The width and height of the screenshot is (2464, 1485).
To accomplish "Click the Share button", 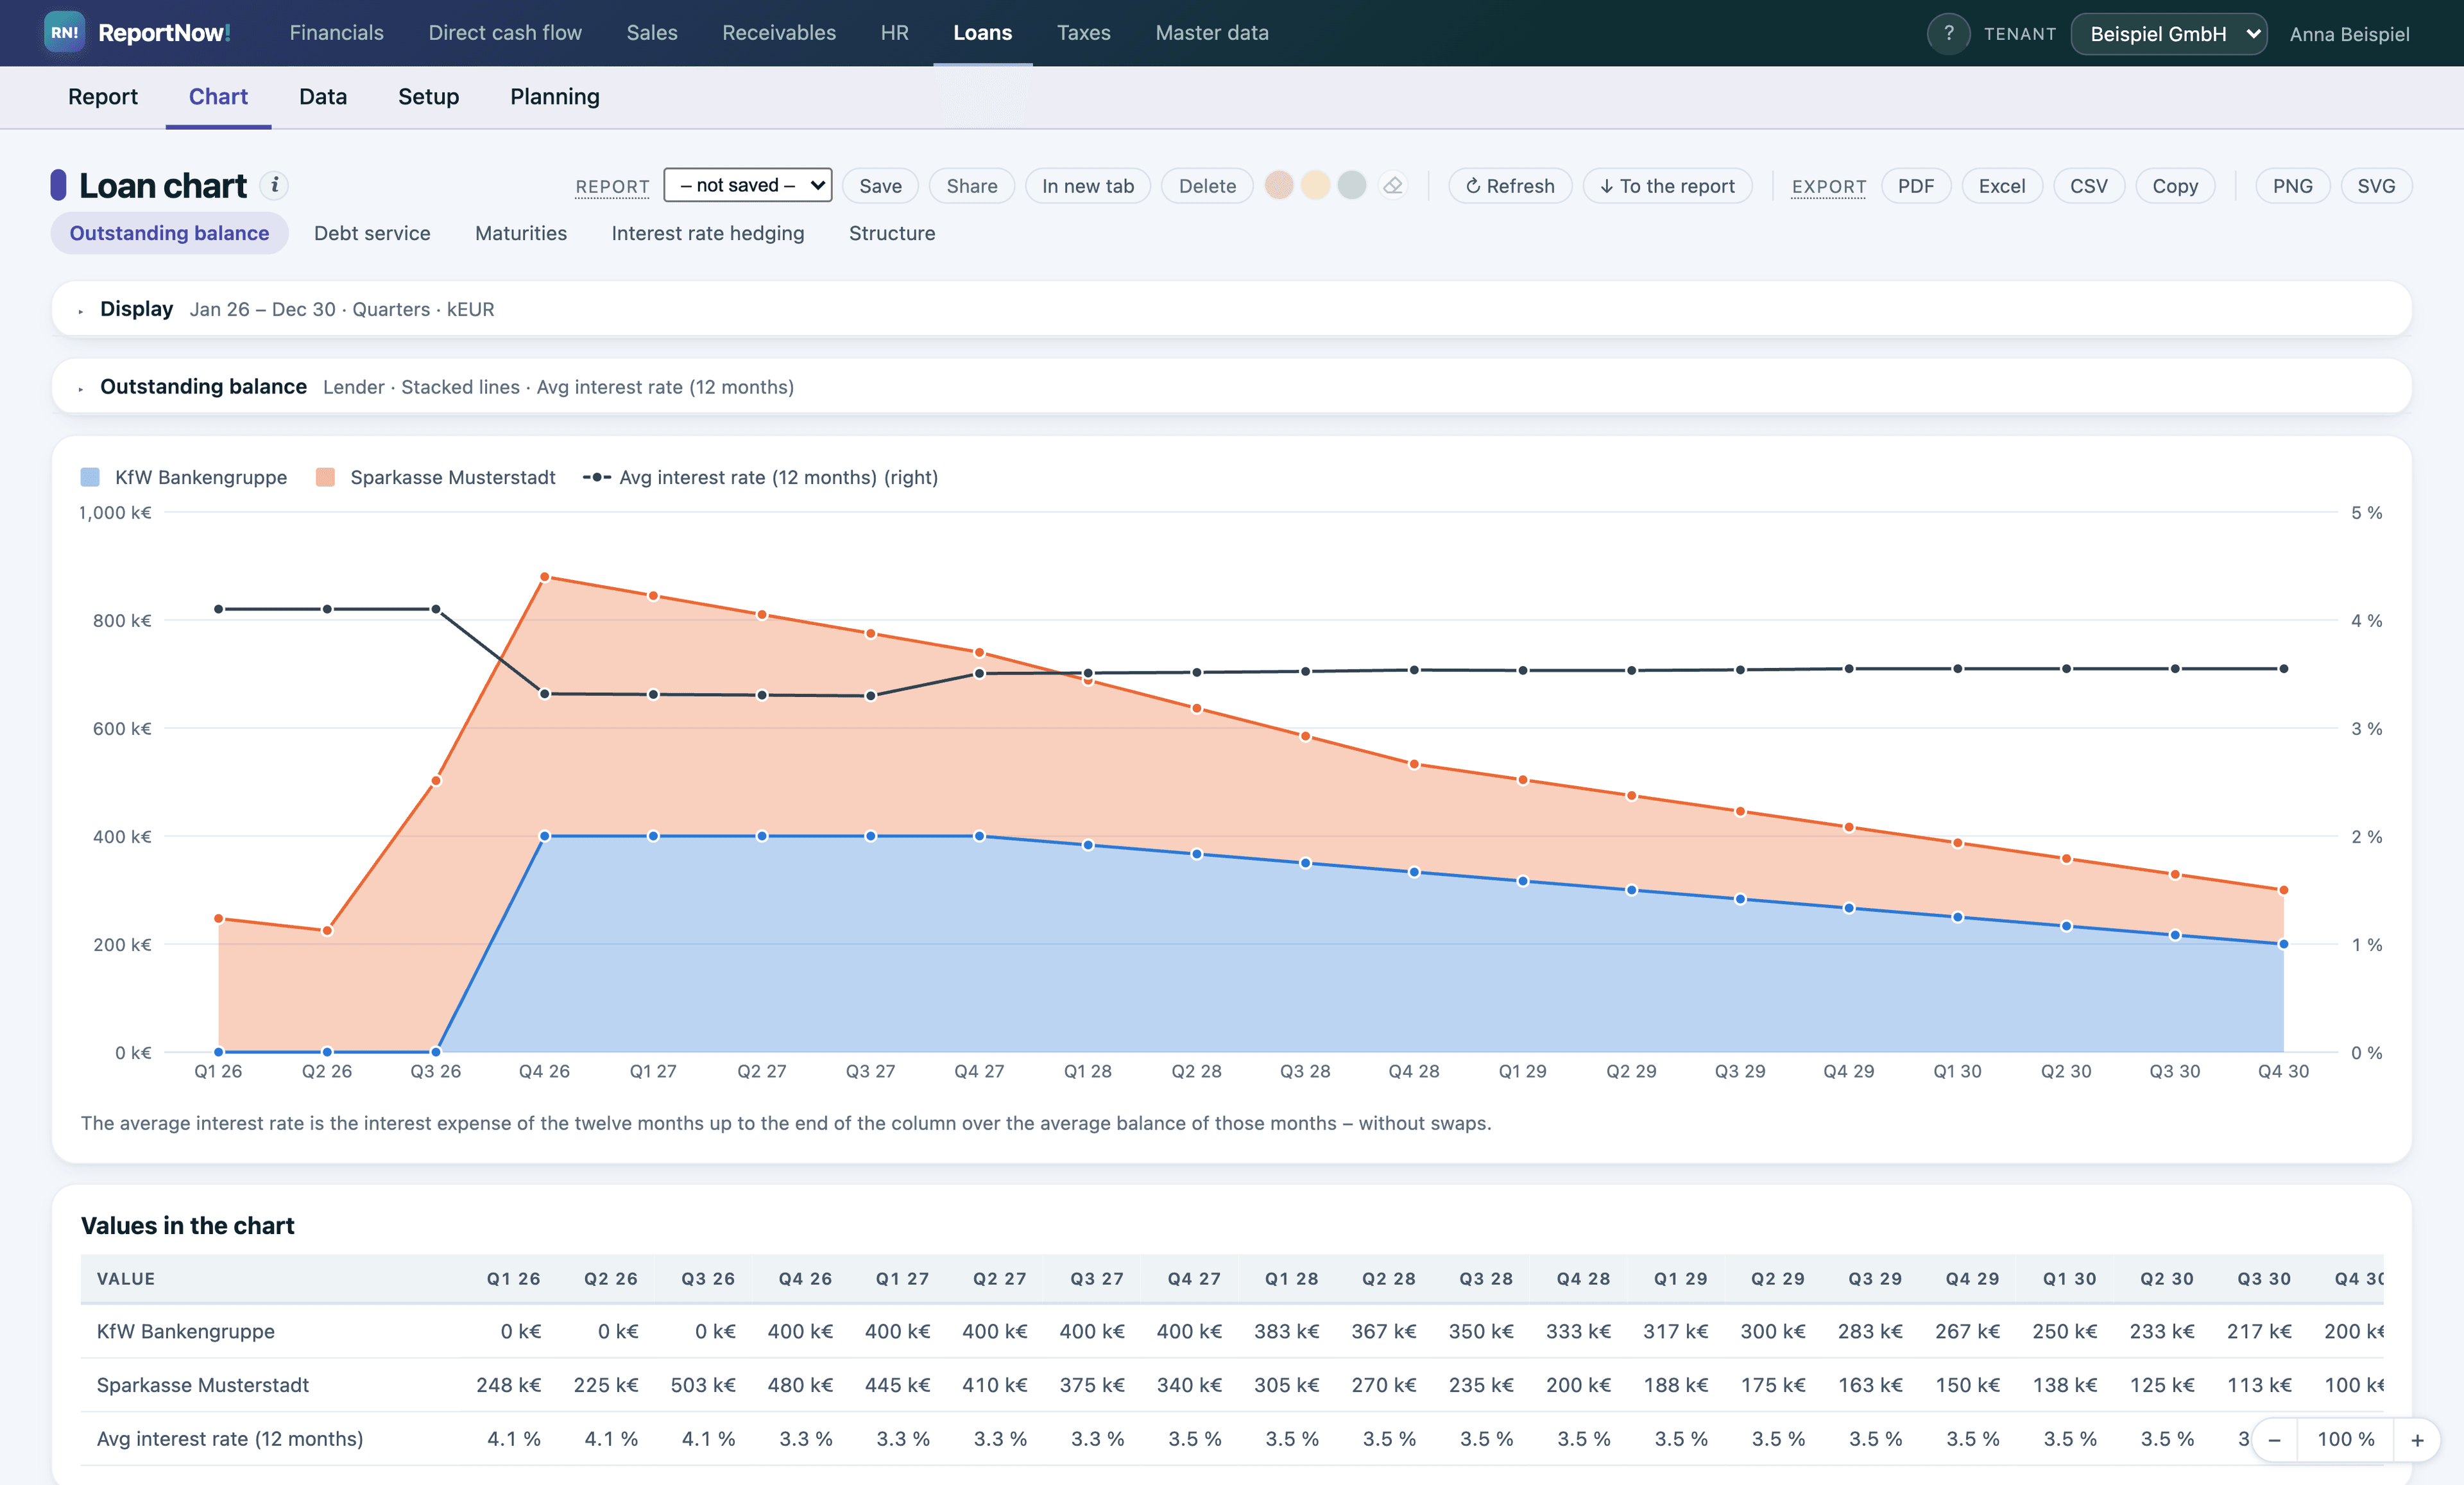I will click(972, 186).
